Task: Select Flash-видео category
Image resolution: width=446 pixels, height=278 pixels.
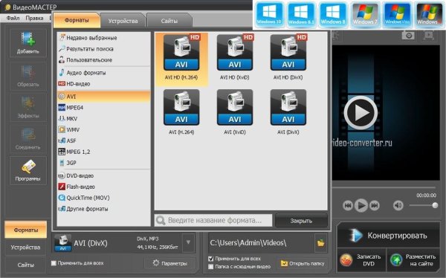Action: pyautogui.click(x=103, y=187)
